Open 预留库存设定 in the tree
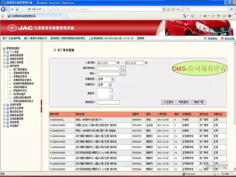The image size is (236, 177). [x=20, y=91]
